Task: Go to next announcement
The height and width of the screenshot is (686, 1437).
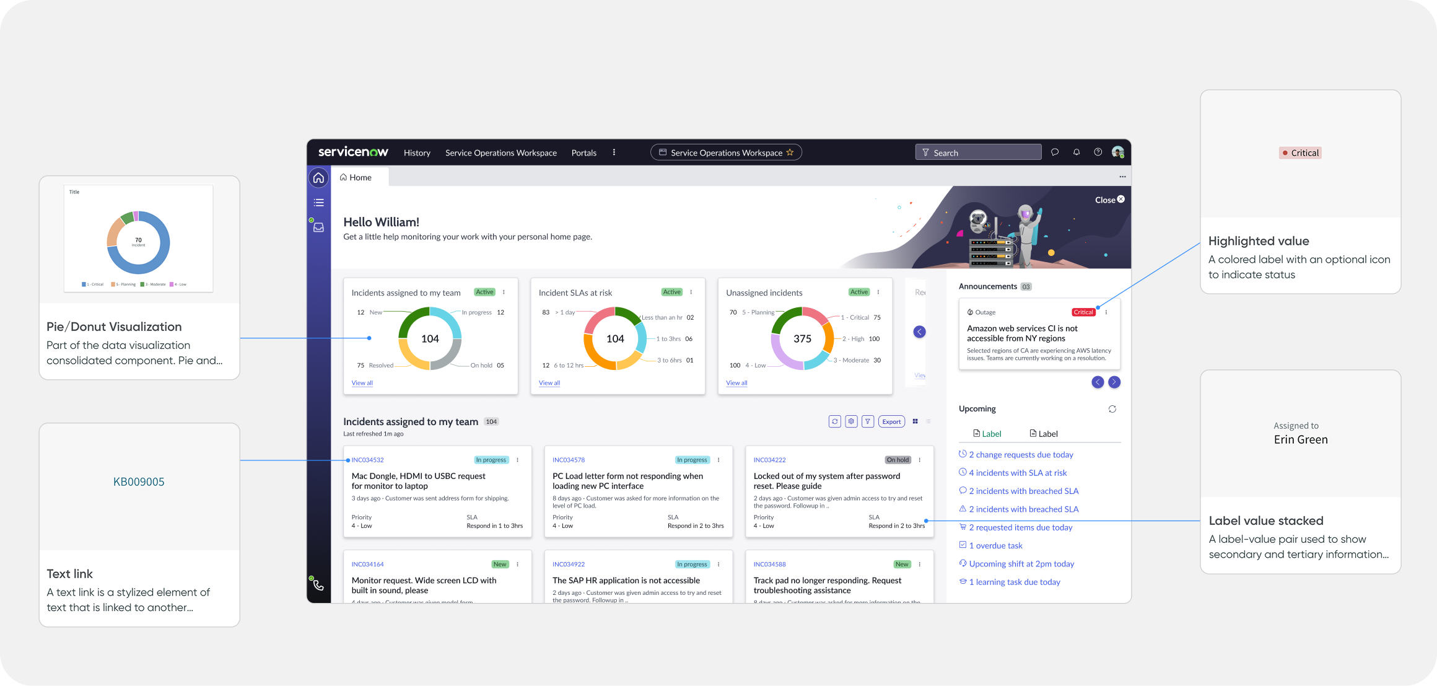Action: [x=1114, y=382]
